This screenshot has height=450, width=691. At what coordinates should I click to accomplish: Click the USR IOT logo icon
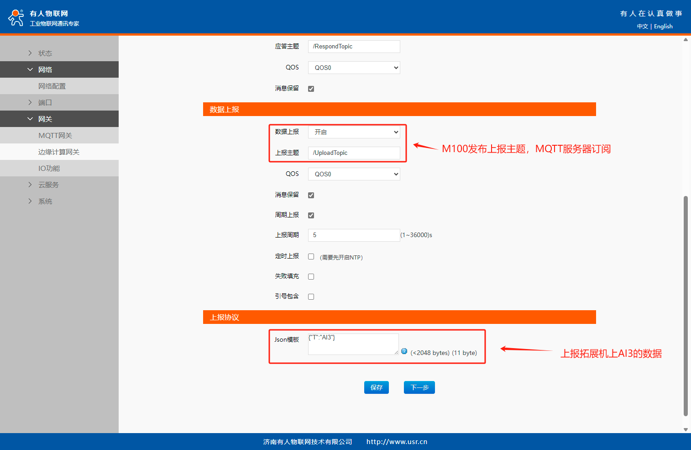(16, 17)
